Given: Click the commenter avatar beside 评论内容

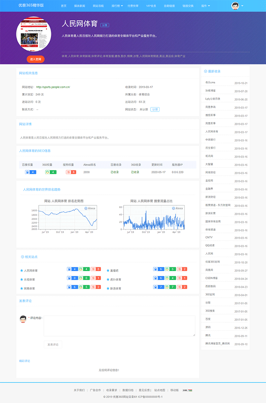Looking at the screenshot, I should click(23, 319).
